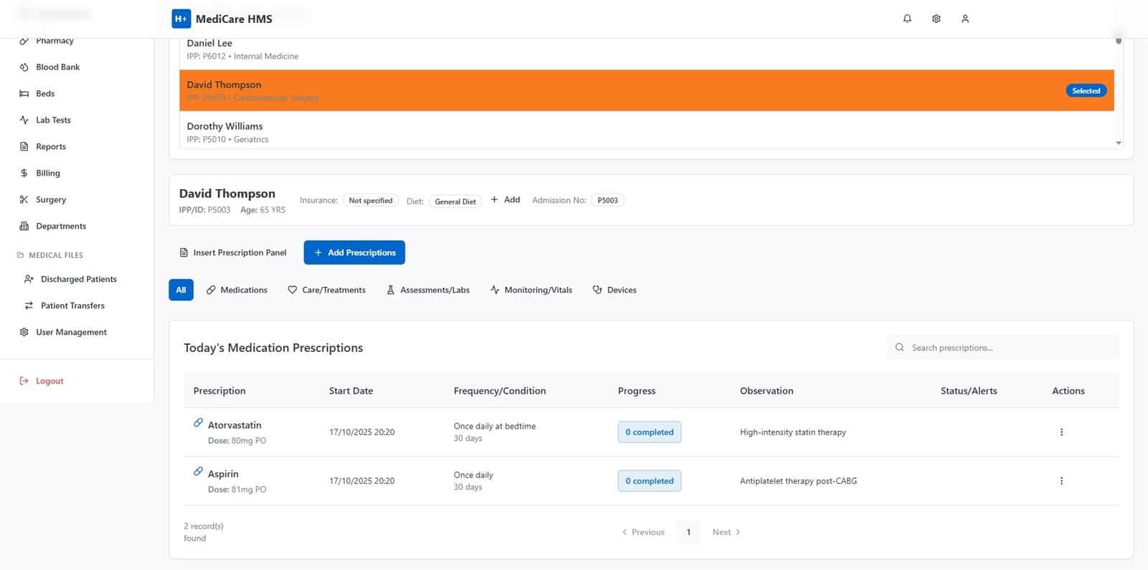
Task: Switch to the Assessments/Labs tab
Action: coord(428,290)
